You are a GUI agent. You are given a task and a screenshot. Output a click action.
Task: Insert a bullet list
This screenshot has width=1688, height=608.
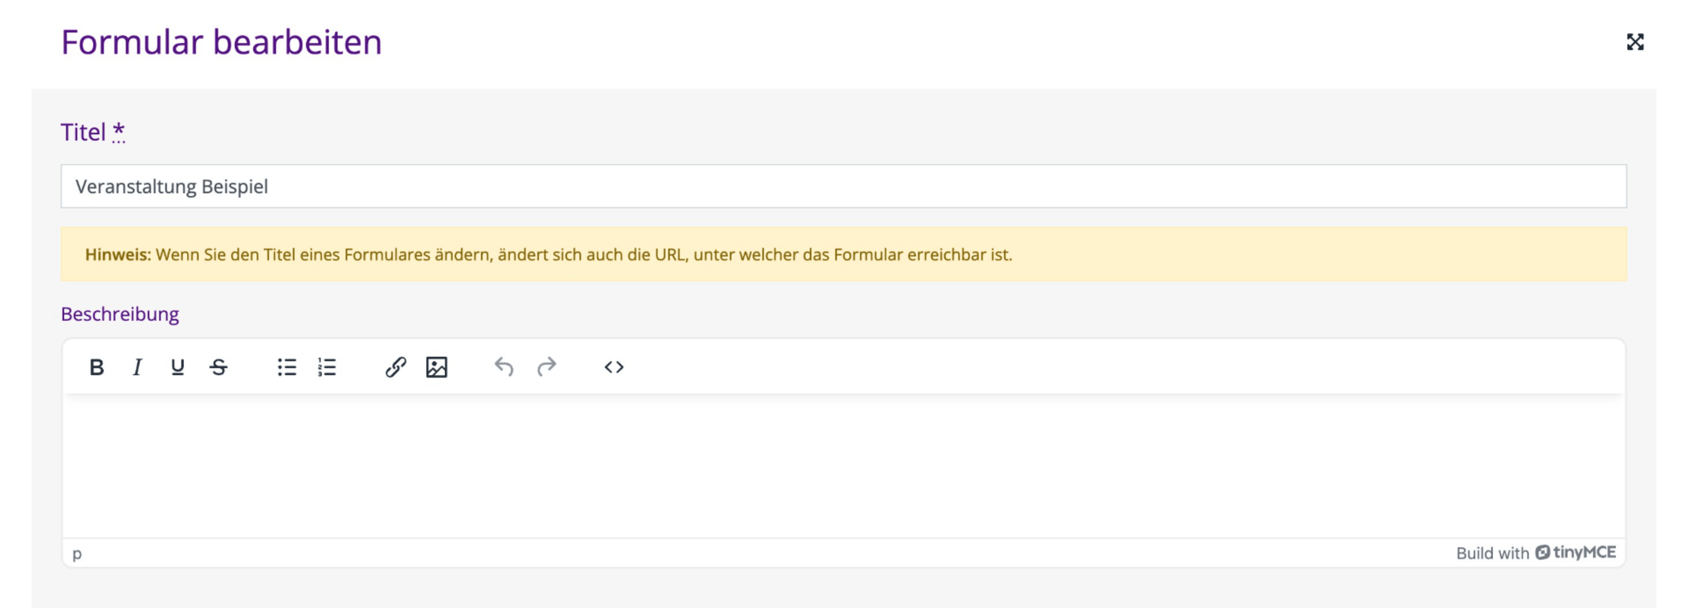pyautogui.click(x=287, y=367)
